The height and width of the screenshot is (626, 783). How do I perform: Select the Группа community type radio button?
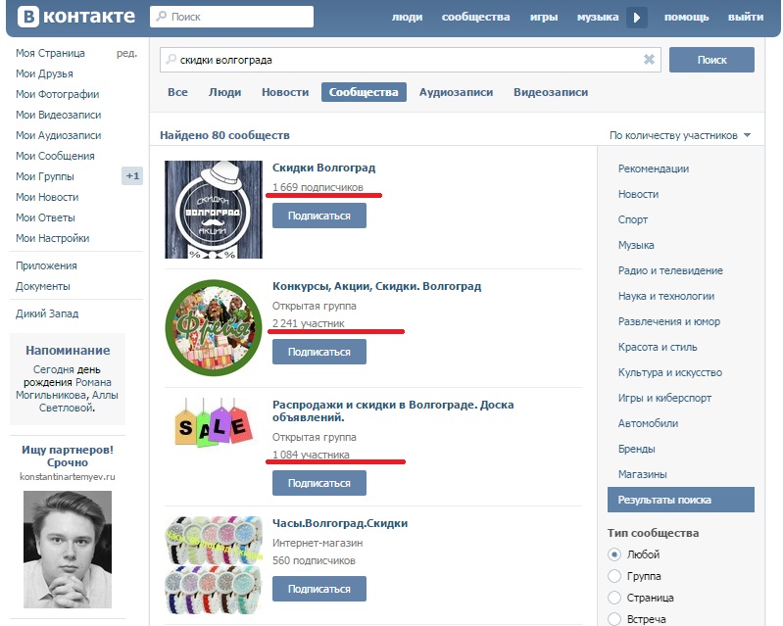coord(614,576)
